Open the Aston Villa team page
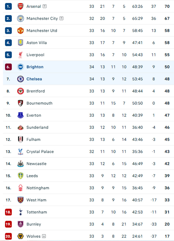Viewport: 174px width, 241px height. pyautogui.click(x=37, y=43)
